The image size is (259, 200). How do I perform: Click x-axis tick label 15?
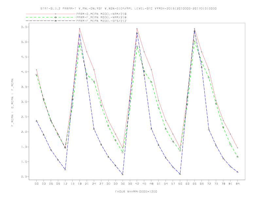coord(72,184)
